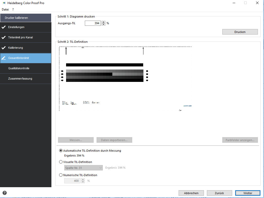The width and height of the screenshot is (264, 198).
Task: Open the ? help menu
Action: coord(13,10)
